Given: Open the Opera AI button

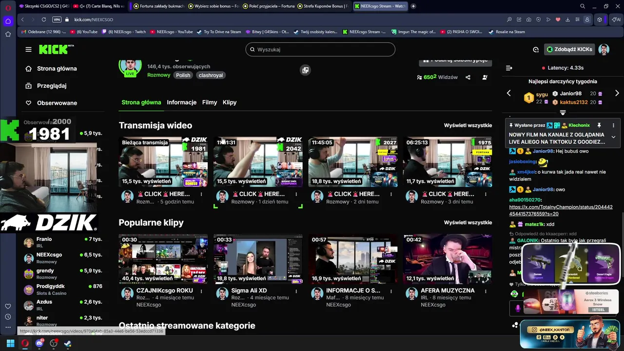Looking at the screenshot, I should [616, 19].
